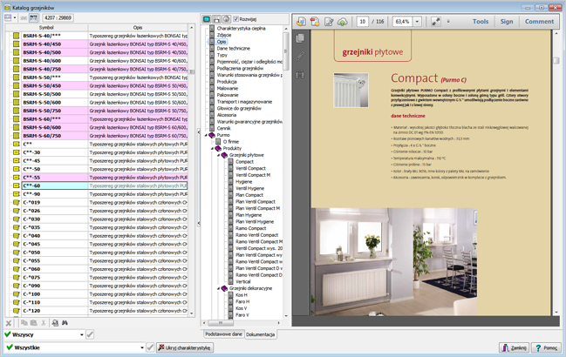Screen dimensions: 566x357
Task: Open the Comment pane in the PDF viewer
Action: click(539, 22)
